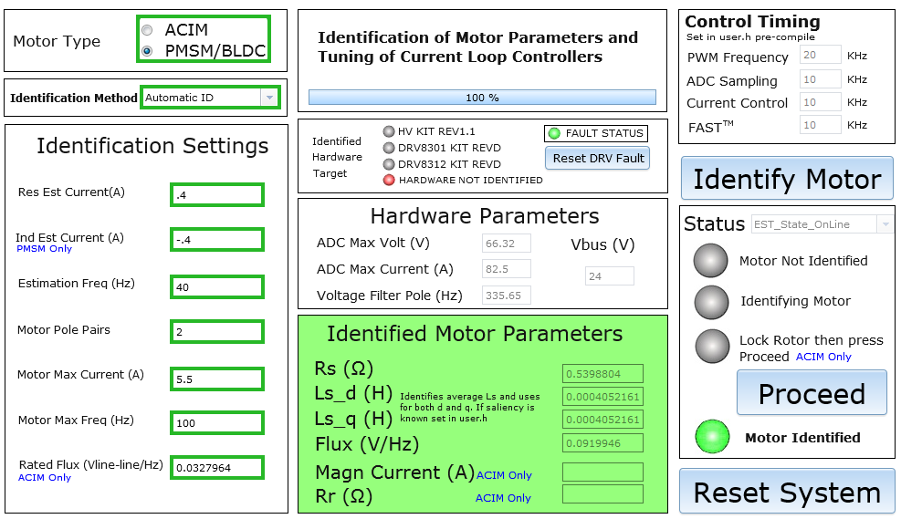Click the Hardware Parameters heading
The height and width of the screenshot is (519, 901).
(485, 216)
